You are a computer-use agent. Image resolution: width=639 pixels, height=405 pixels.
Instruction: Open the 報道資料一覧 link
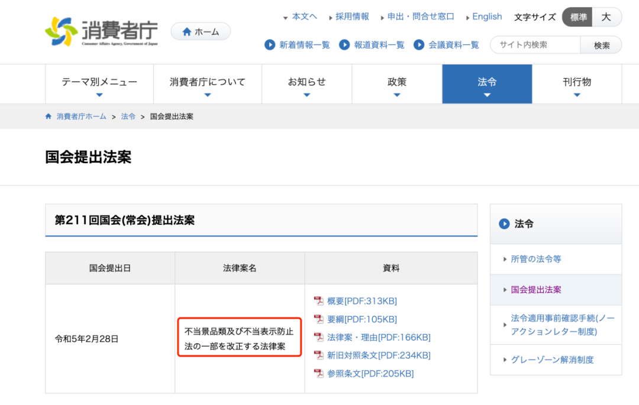(379, 44)
